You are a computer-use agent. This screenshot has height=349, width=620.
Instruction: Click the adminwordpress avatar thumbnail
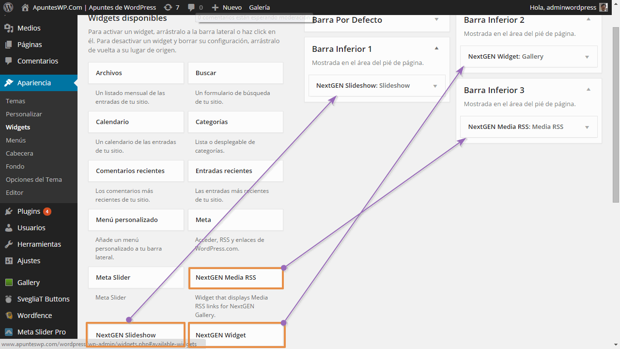click(604, 7)
